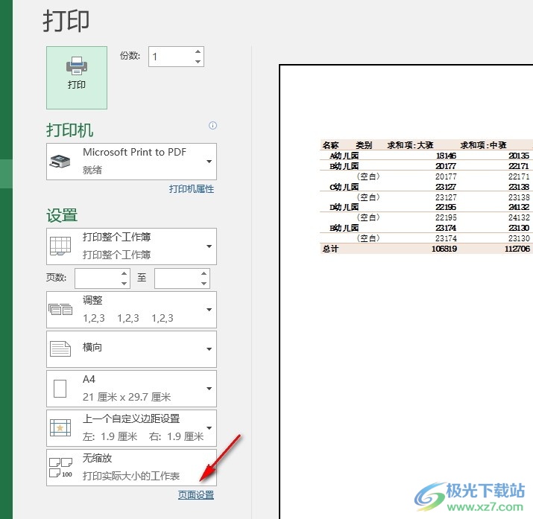Viewport: 533px width, 519px height.
Task: Increase the copies count with up arrow
Action: pyautogui.click(x=198, y=51)
